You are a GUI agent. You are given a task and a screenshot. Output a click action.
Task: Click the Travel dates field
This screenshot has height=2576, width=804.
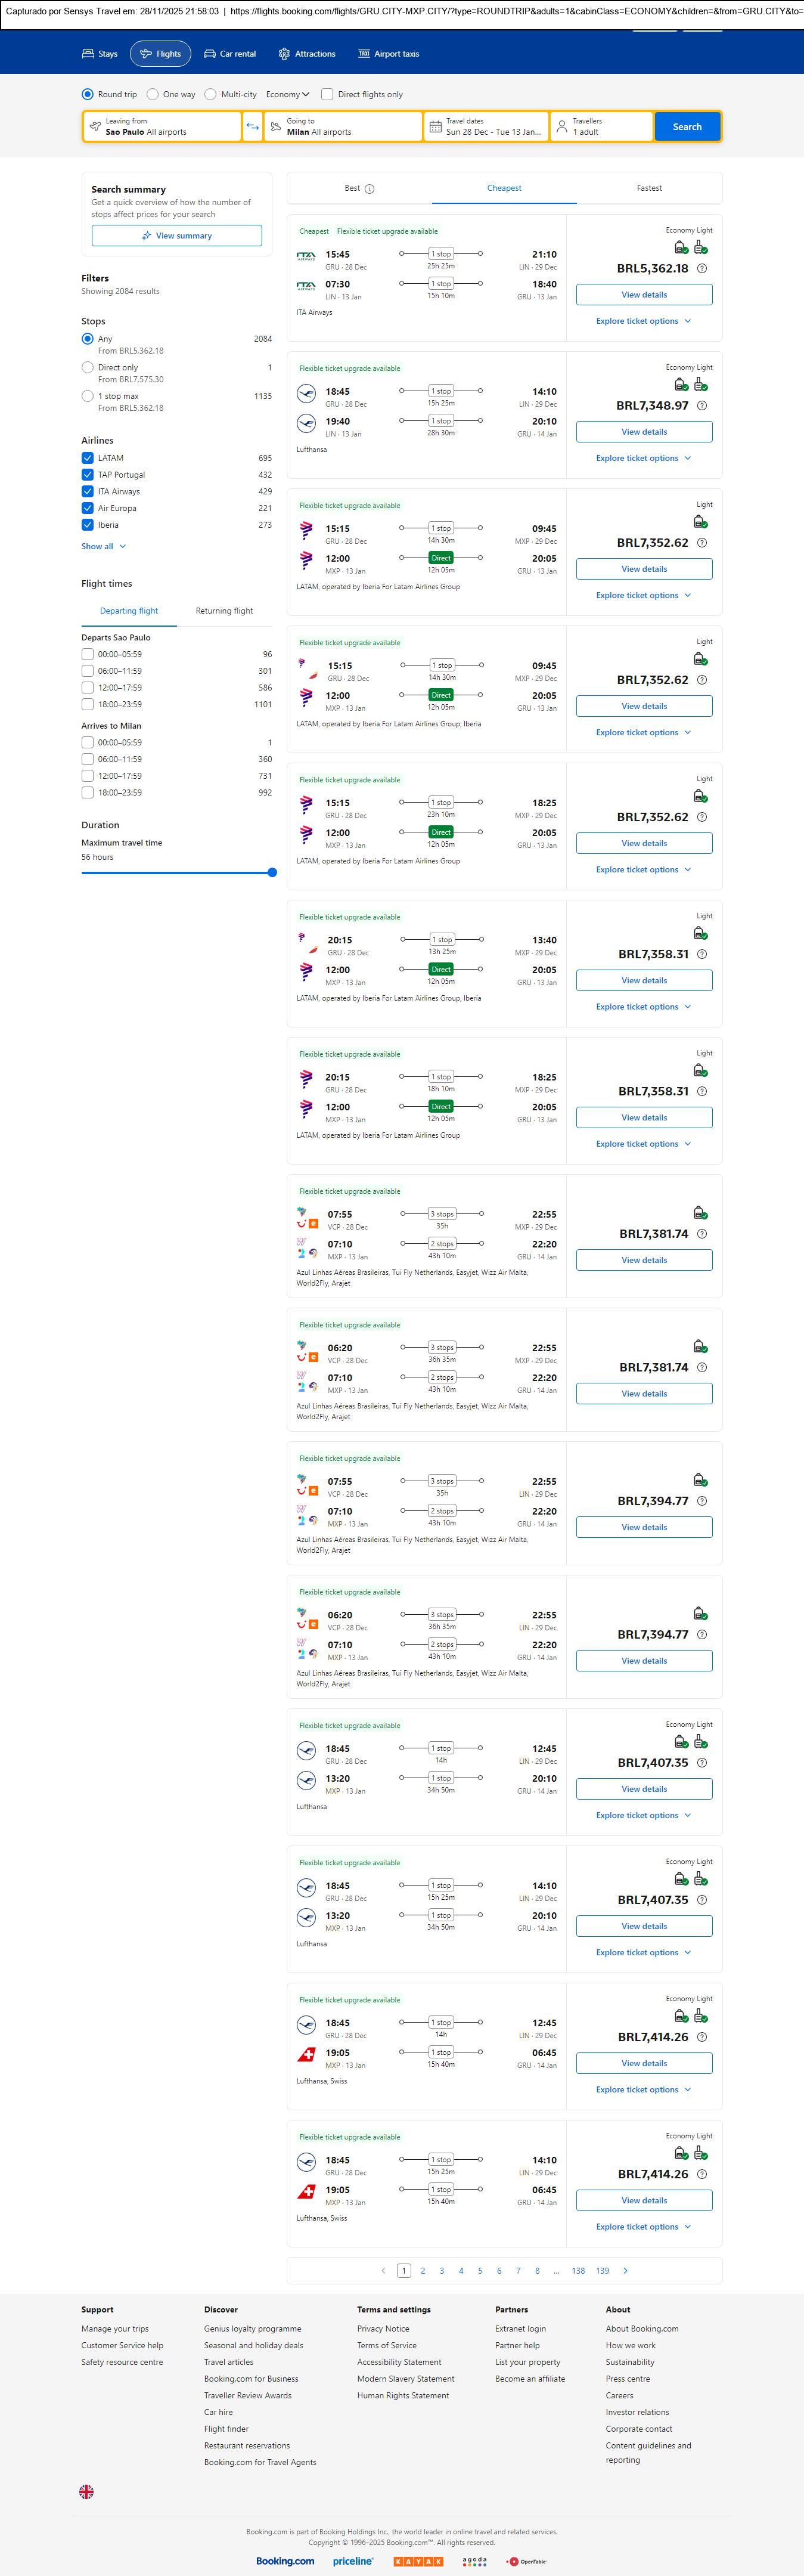[486, 127]
